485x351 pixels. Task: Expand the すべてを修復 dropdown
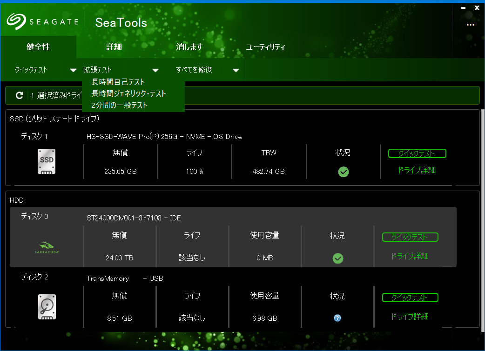pos(236,70)
